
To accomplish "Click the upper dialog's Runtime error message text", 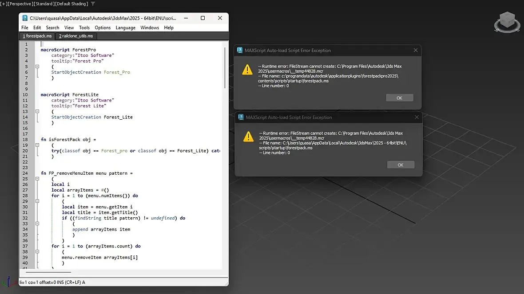I will 330,69.
